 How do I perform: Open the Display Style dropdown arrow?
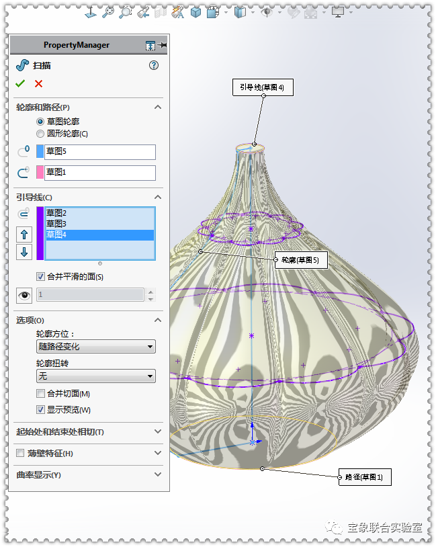(226, 12)
